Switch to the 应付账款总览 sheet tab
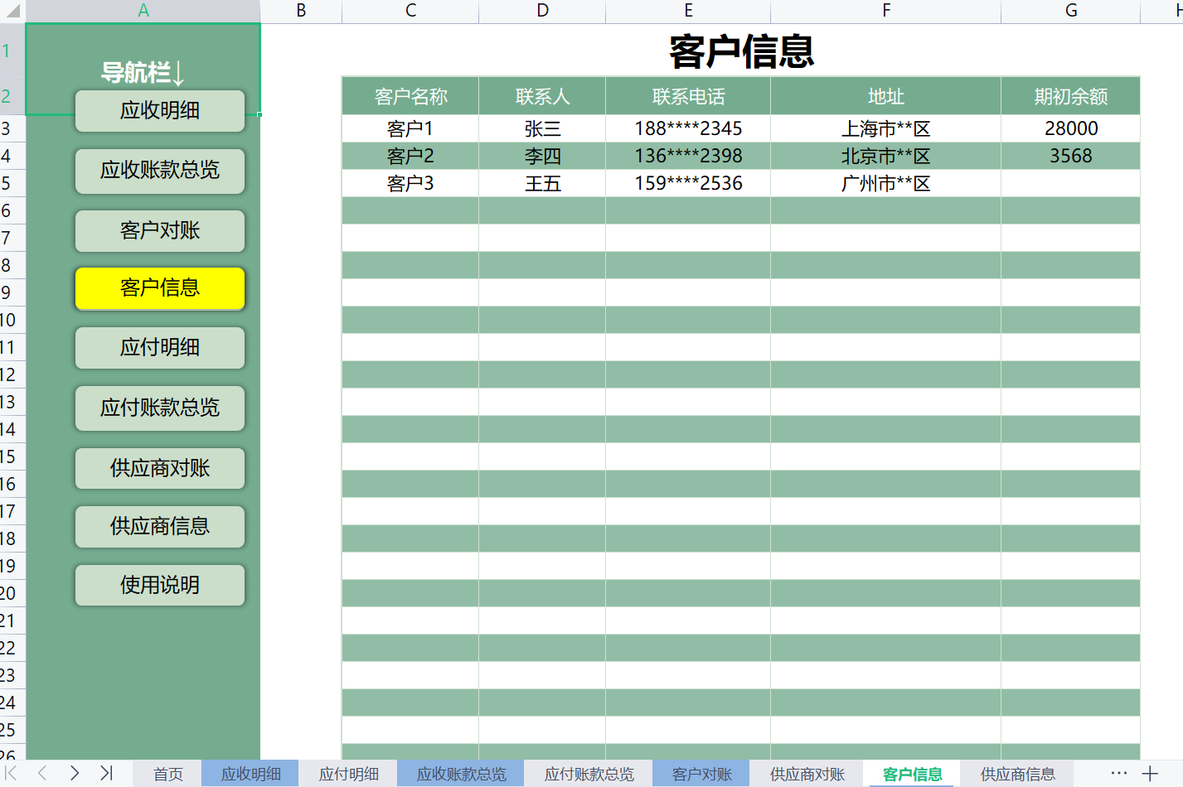 coord(589,774)
